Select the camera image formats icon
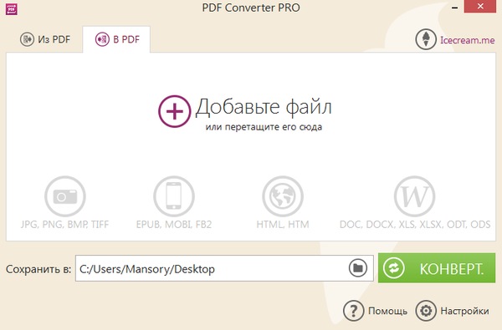 (65, 196)
